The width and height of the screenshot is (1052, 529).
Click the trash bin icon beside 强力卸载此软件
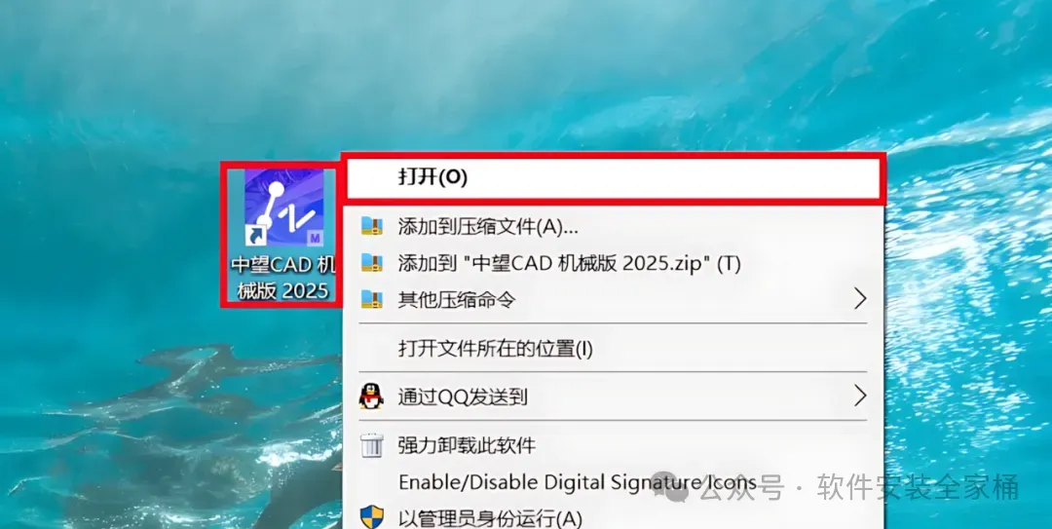coord(372,445)
